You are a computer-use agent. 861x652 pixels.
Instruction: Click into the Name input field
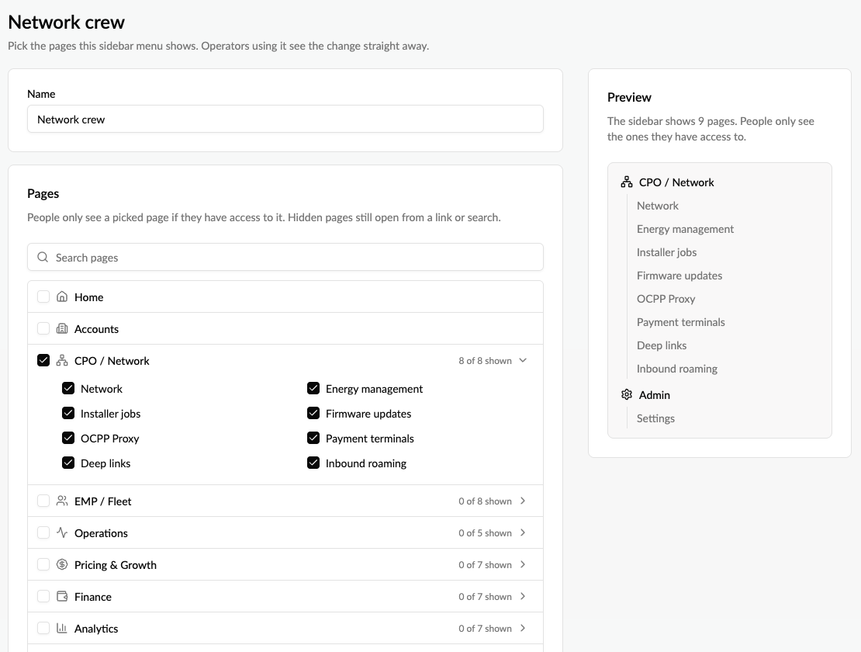285,120
